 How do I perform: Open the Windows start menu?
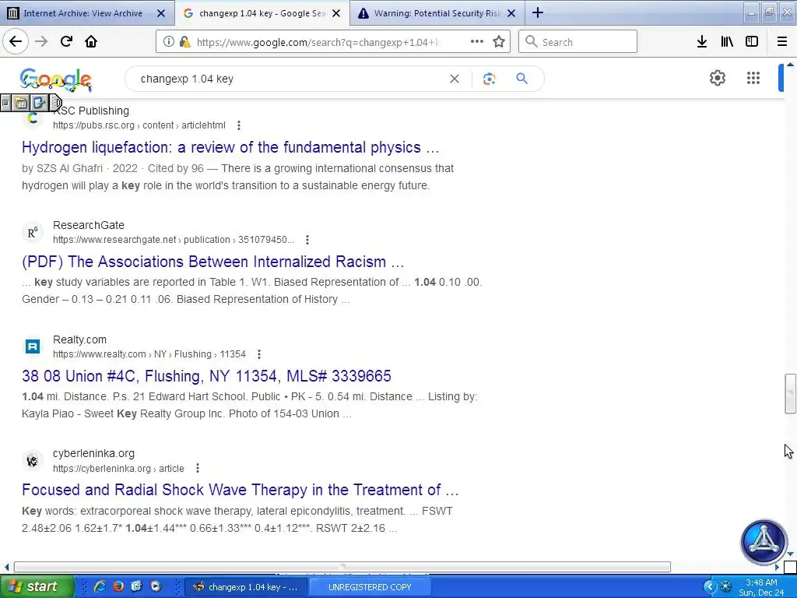click(37, 587)
